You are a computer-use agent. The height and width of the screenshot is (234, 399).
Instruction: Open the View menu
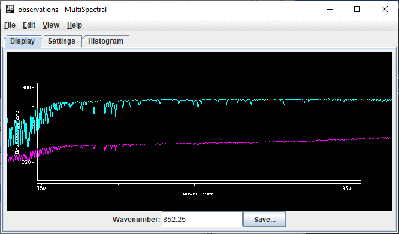(51, 25)
